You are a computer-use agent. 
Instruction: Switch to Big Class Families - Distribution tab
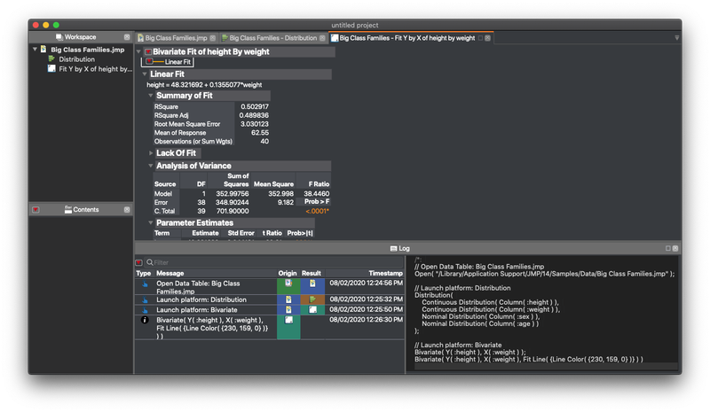point(272,38)
